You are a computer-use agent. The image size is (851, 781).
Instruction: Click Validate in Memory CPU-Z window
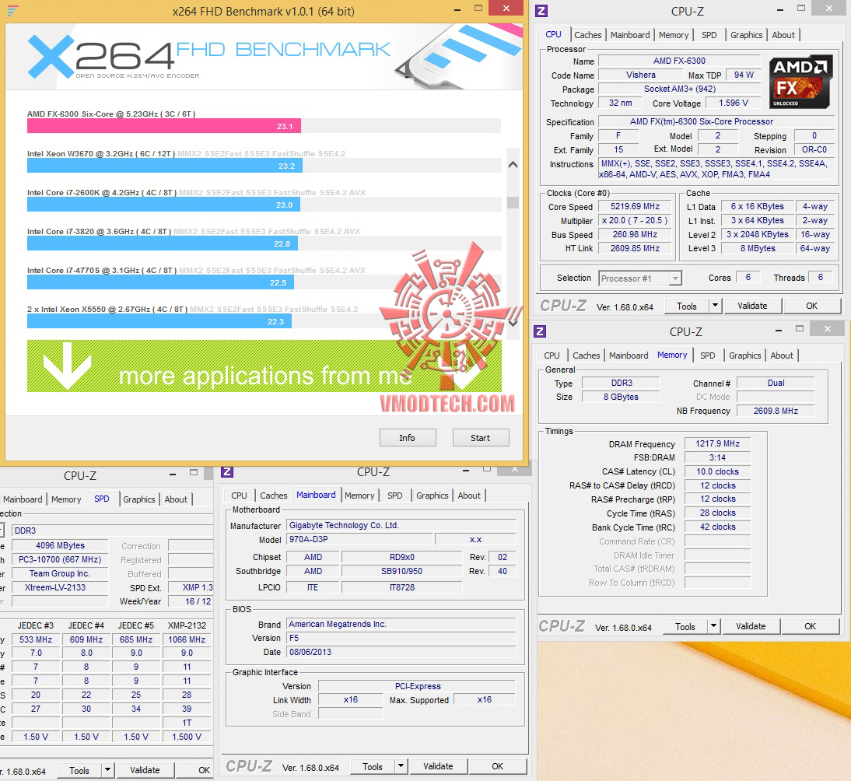coord(751,626)
